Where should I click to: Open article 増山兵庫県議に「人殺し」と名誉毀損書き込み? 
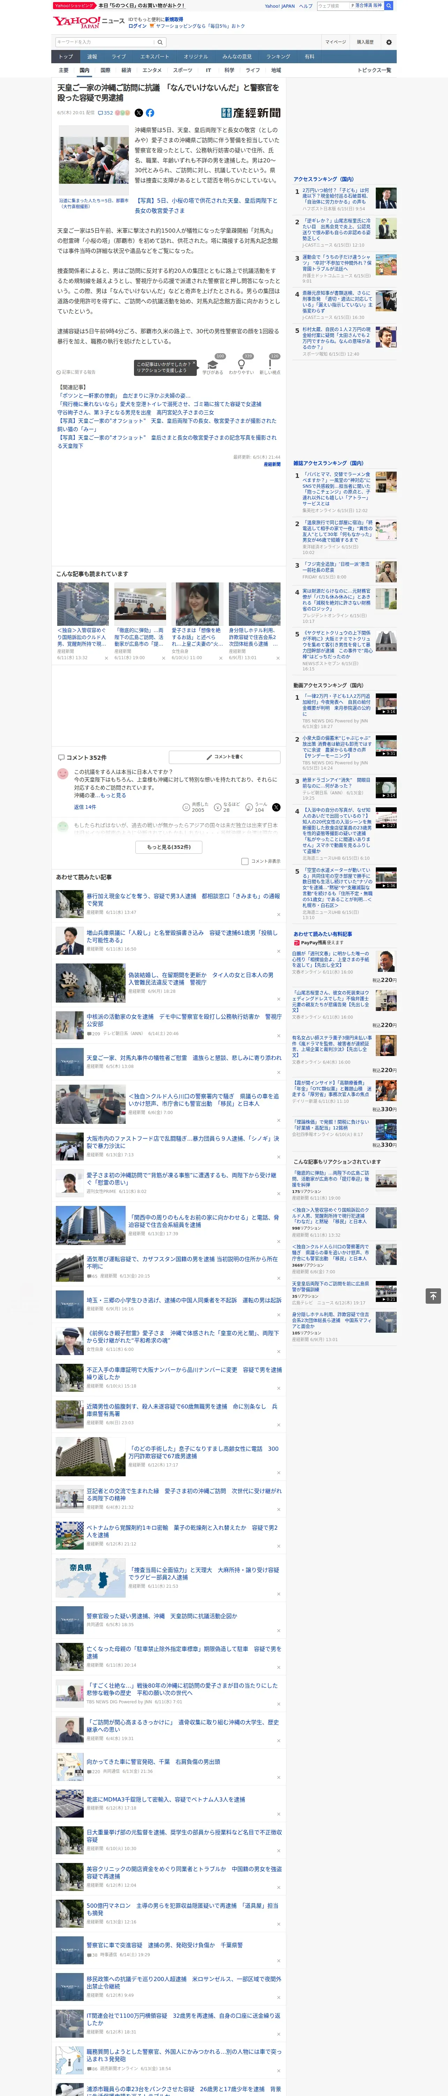pyautogui.click(x=182, y=936)
